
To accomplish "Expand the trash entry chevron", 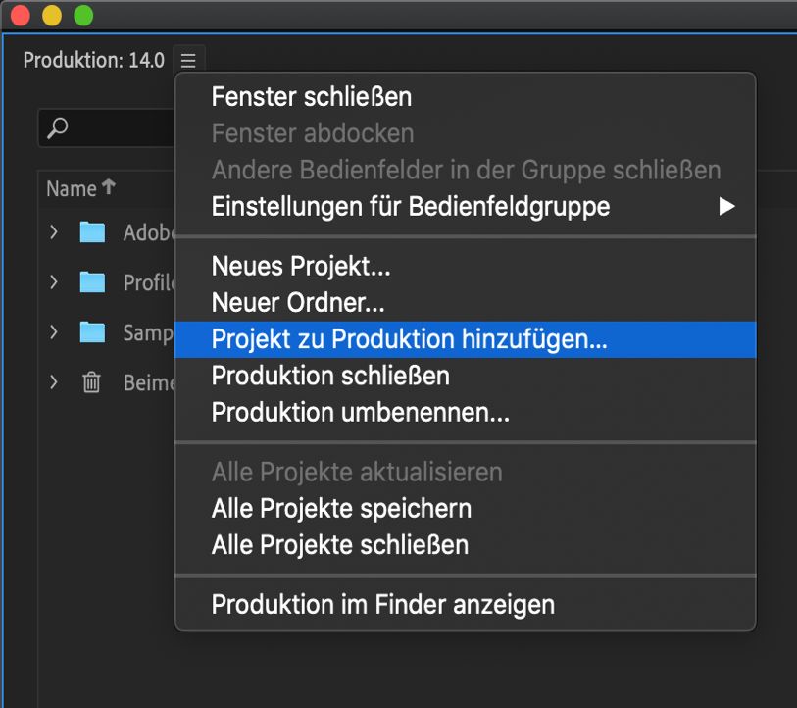I will [54, 382].
